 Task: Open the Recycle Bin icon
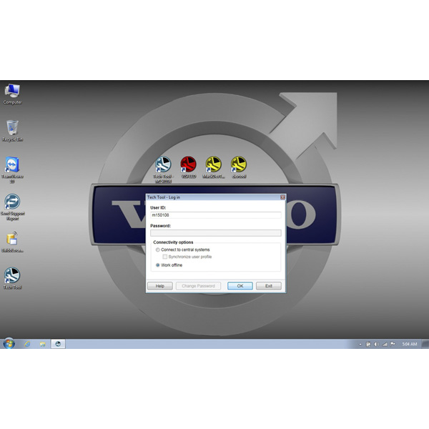pos(12,129)
